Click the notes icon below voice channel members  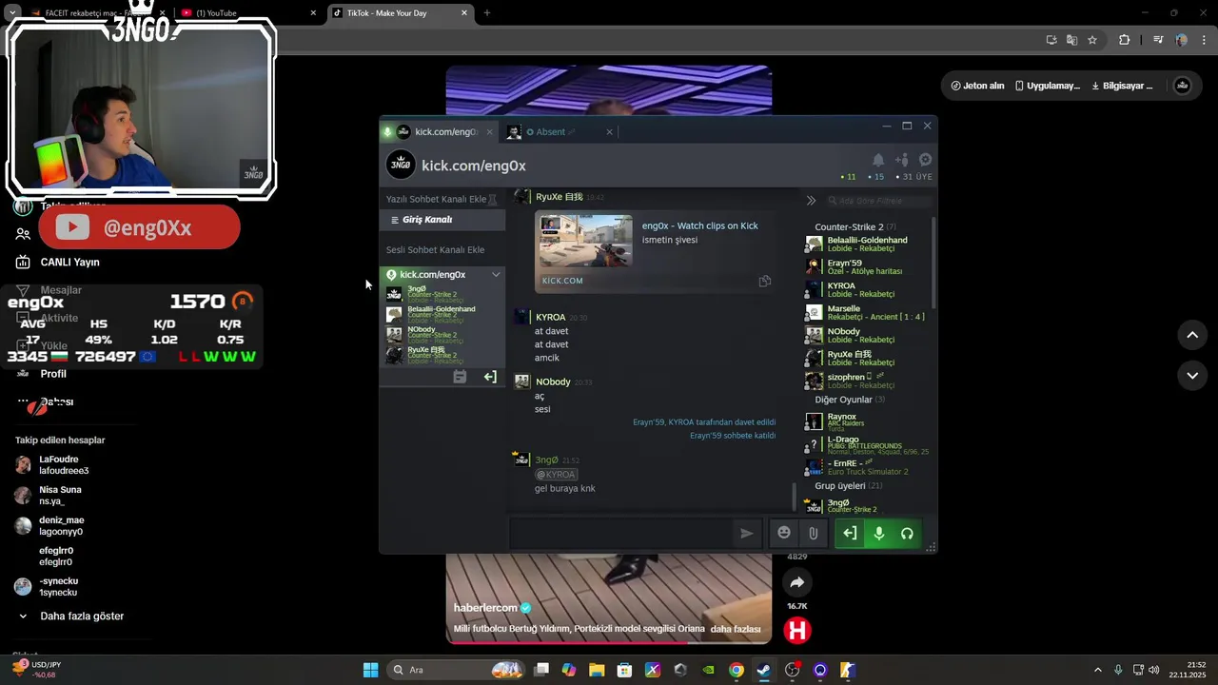pyautogui.click(x=460, y=377)
